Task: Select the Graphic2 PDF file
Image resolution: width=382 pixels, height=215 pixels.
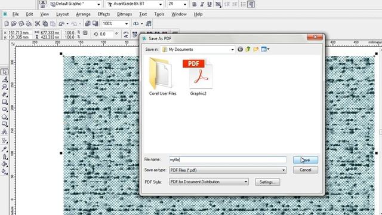Action: (x=198, y=77)
